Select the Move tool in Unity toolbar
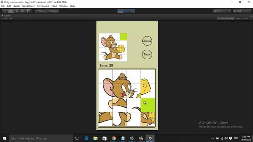Image resolution: width=253 pixels, height=142 pixels. click(11, 11)
